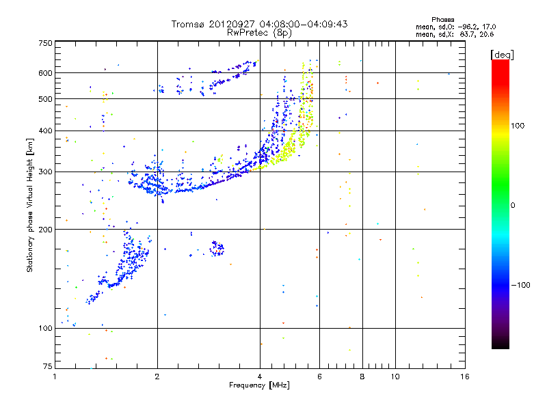
Task: Click the 'mean, sd,X: 83.7, 20.6' line
Action: point(455,34)
